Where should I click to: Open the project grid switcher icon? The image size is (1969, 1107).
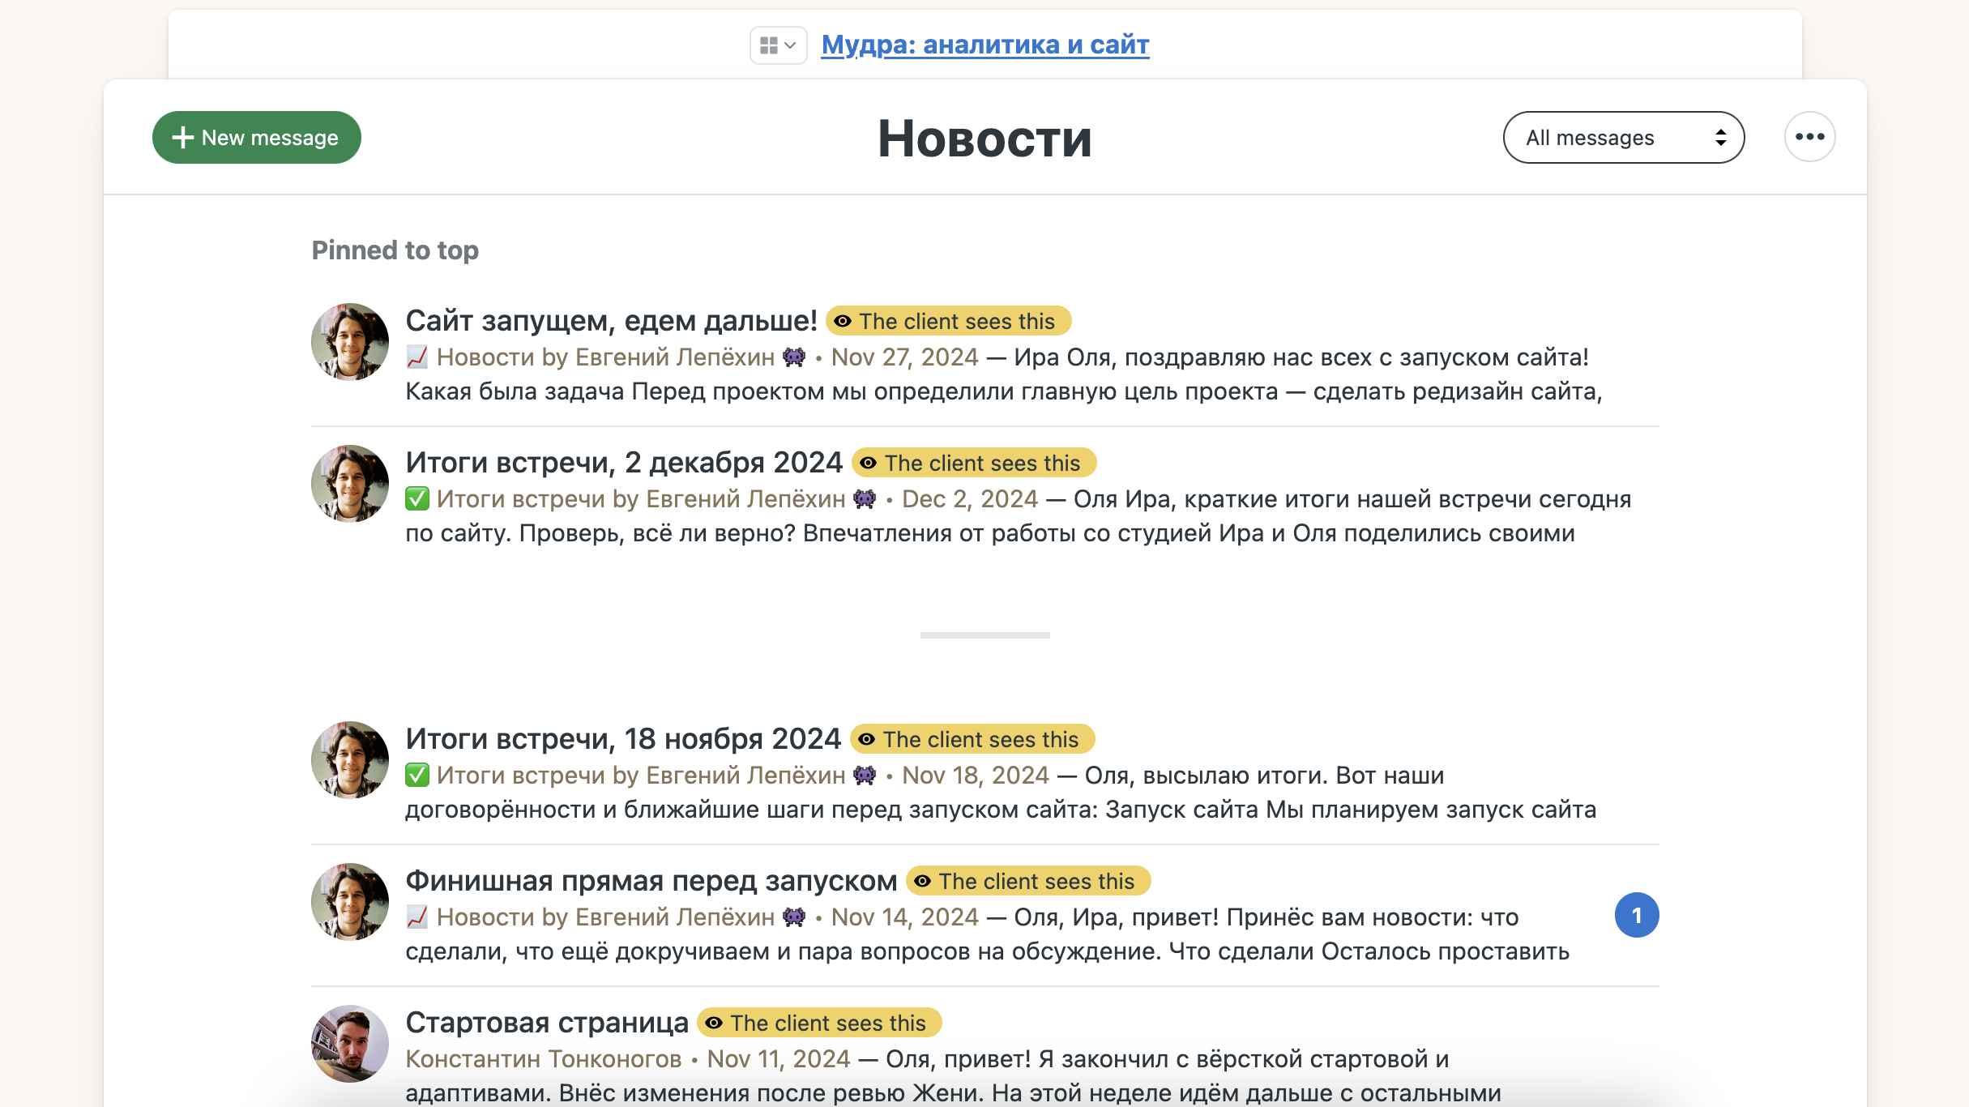tap(777, 45)
